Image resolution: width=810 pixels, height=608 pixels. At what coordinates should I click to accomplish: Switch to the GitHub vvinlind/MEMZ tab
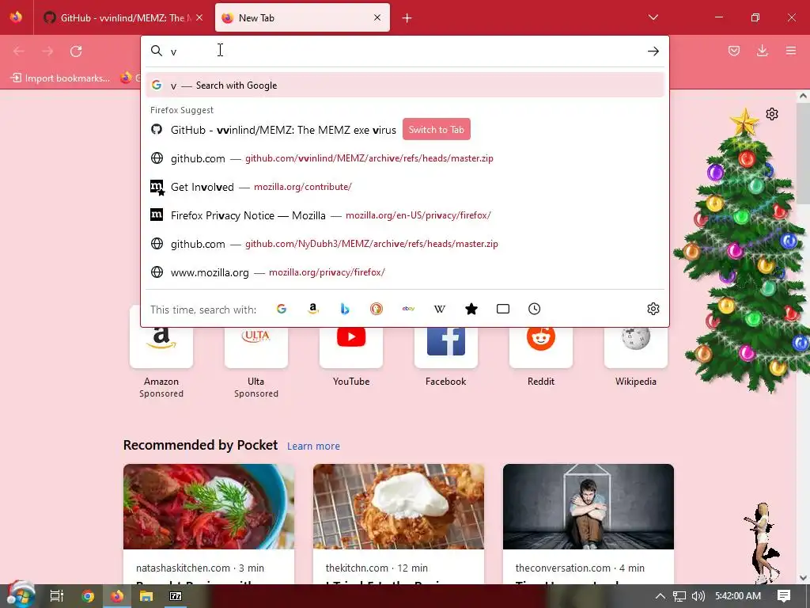click(124, 17)
